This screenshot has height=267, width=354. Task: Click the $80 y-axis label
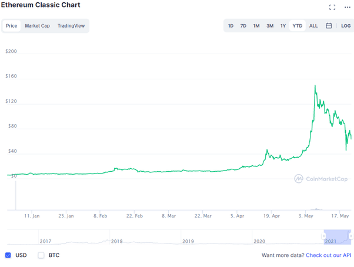click(12, 126)
